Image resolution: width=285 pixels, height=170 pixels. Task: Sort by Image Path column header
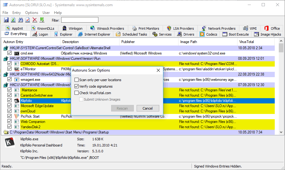tap(208, 42)
